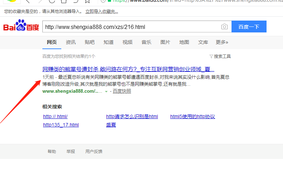Go to the 图片 tab
The height and width of the screenshot is (176, 283).
point(165,42)
